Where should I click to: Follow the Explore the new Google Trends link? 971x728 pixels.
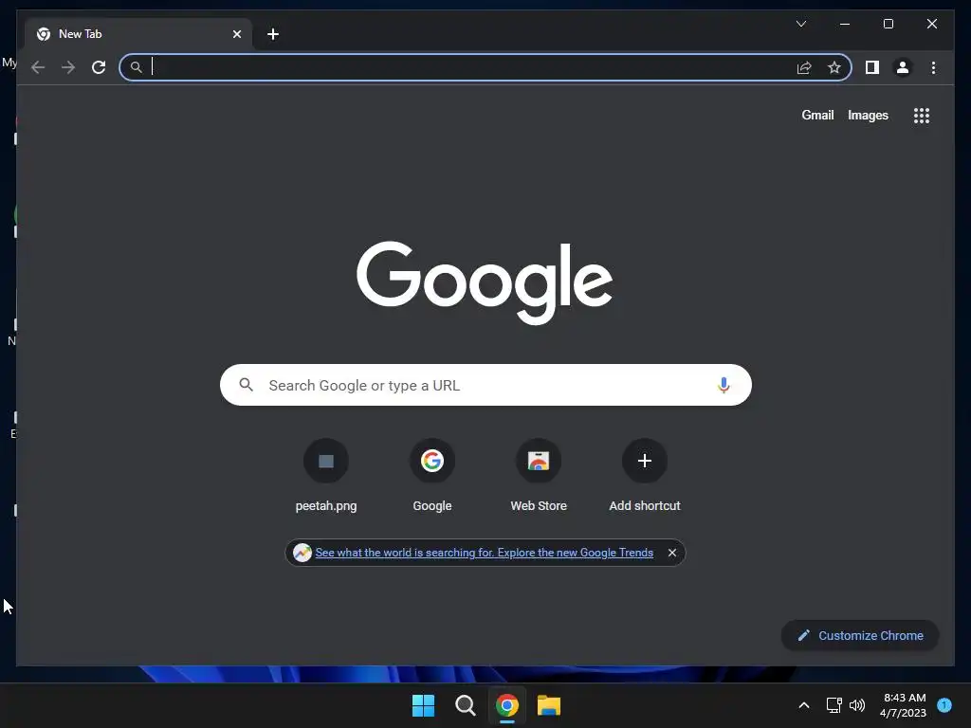pos(484,553)
